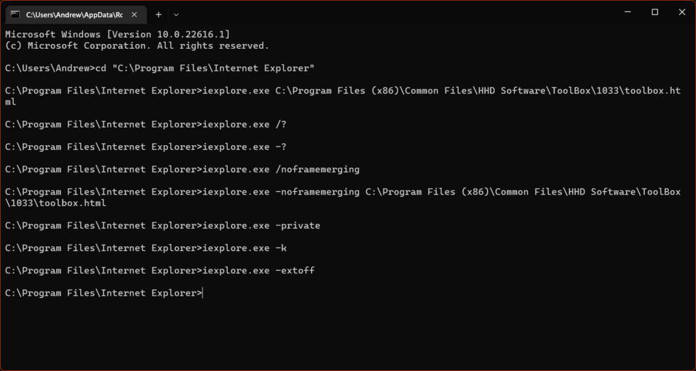This screenshot has height=371, width=696.
Task: Maximize the terminal window
Action: click(x=655, y=12)
